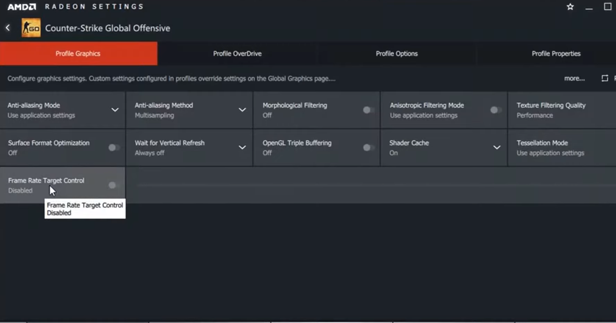Toggle Morphological Filtering switch
The width and height of the screenshot is (616, 323).
coord(368,110)
